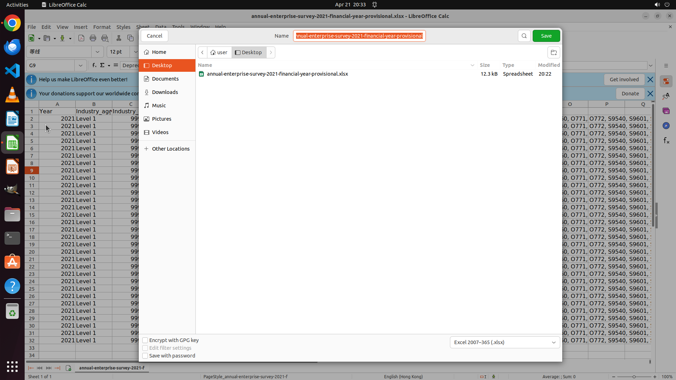Cancel the save dialog
The height and width of the screenshot is (380, 676).
(x=154, y=36)
